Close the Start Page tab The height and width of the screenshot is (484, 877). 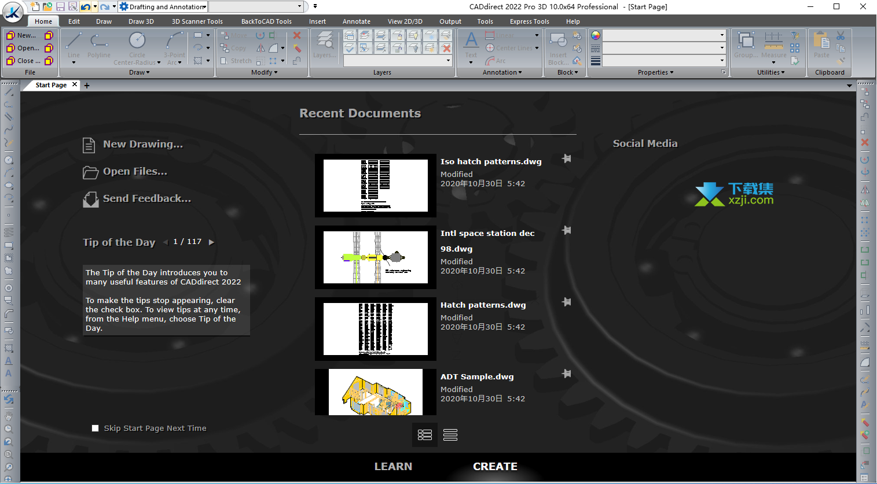coord(75,84)
